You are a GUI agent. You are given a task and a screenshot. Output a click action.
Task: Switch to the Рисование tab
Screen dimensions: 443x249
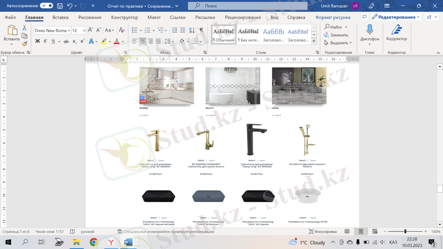(x=90, y=17)
